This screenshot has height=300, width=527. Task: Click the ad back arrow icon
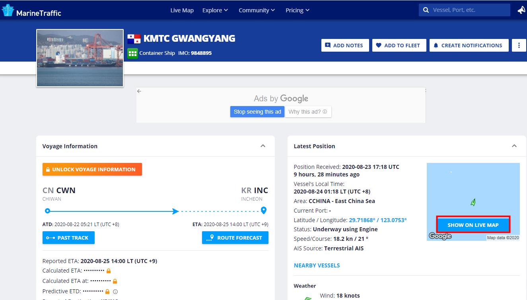click(139, 91)
